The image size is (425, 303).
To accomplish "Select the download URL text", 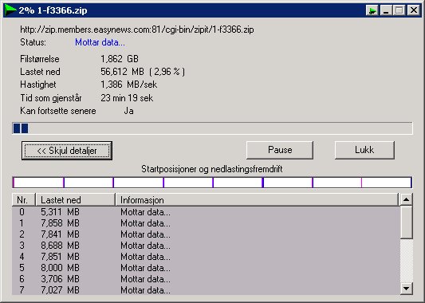I will coord(137,30).
